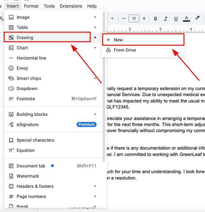
Task: Choose Watermark from the Insert menu
Action: coord(53,176)
